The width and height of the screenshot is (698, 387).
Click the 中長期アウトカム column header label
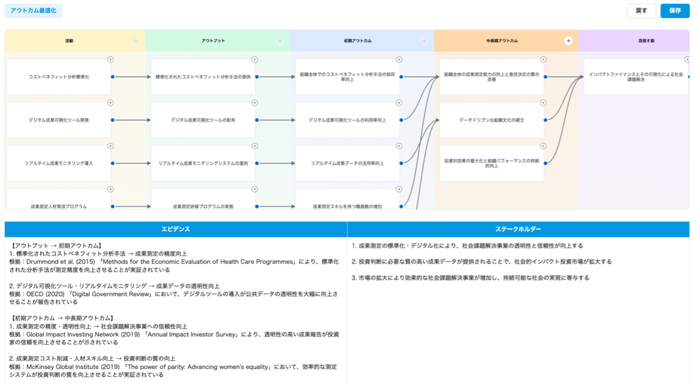[x=502, y=41]
